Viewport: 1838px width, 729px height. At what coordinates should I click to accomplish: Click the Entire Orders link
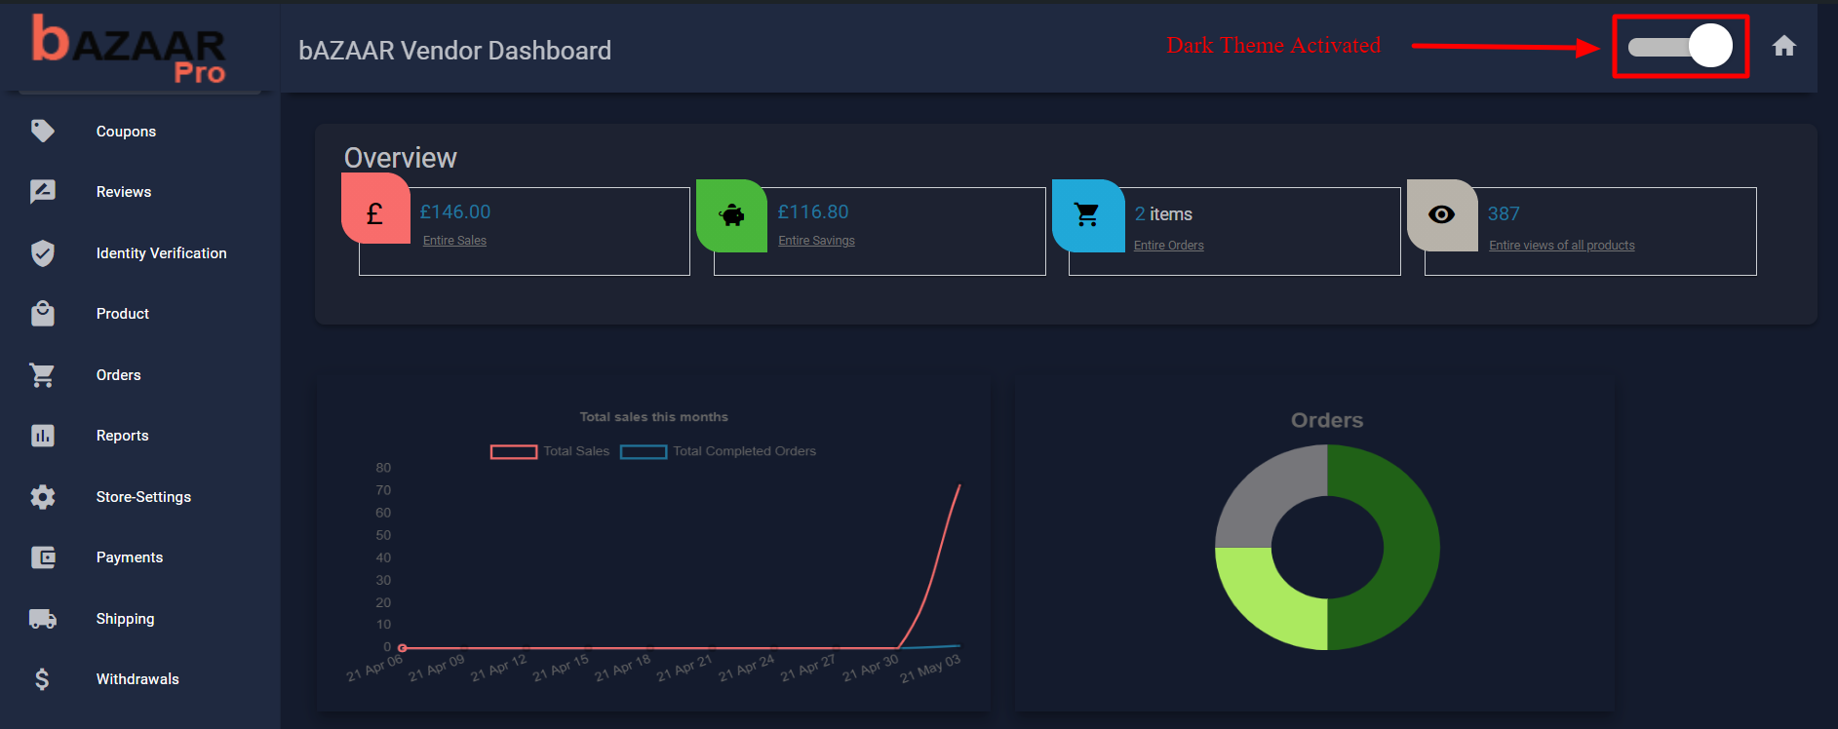1169,246
